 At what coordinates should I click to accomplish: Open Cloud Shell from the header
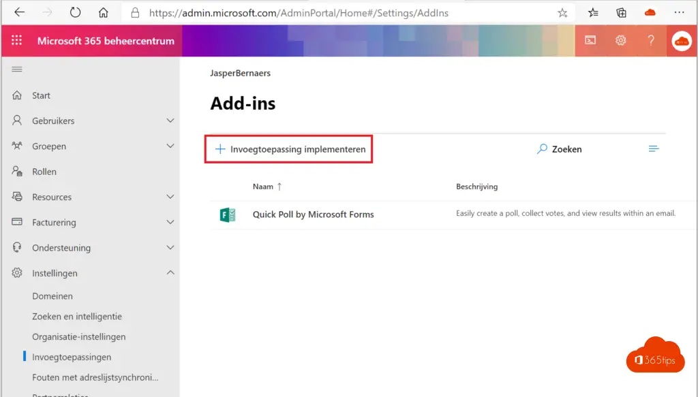590,40
